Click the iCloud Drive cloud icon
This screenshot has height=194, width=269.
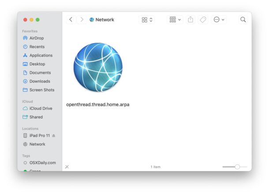pos(25,108)
